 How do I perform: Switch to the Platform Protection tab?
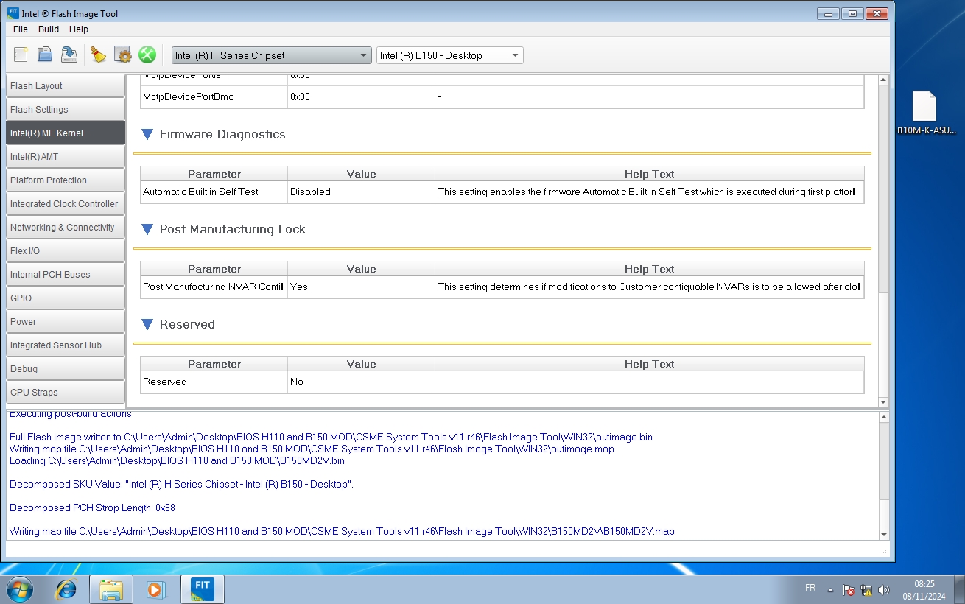pos(65,180)
